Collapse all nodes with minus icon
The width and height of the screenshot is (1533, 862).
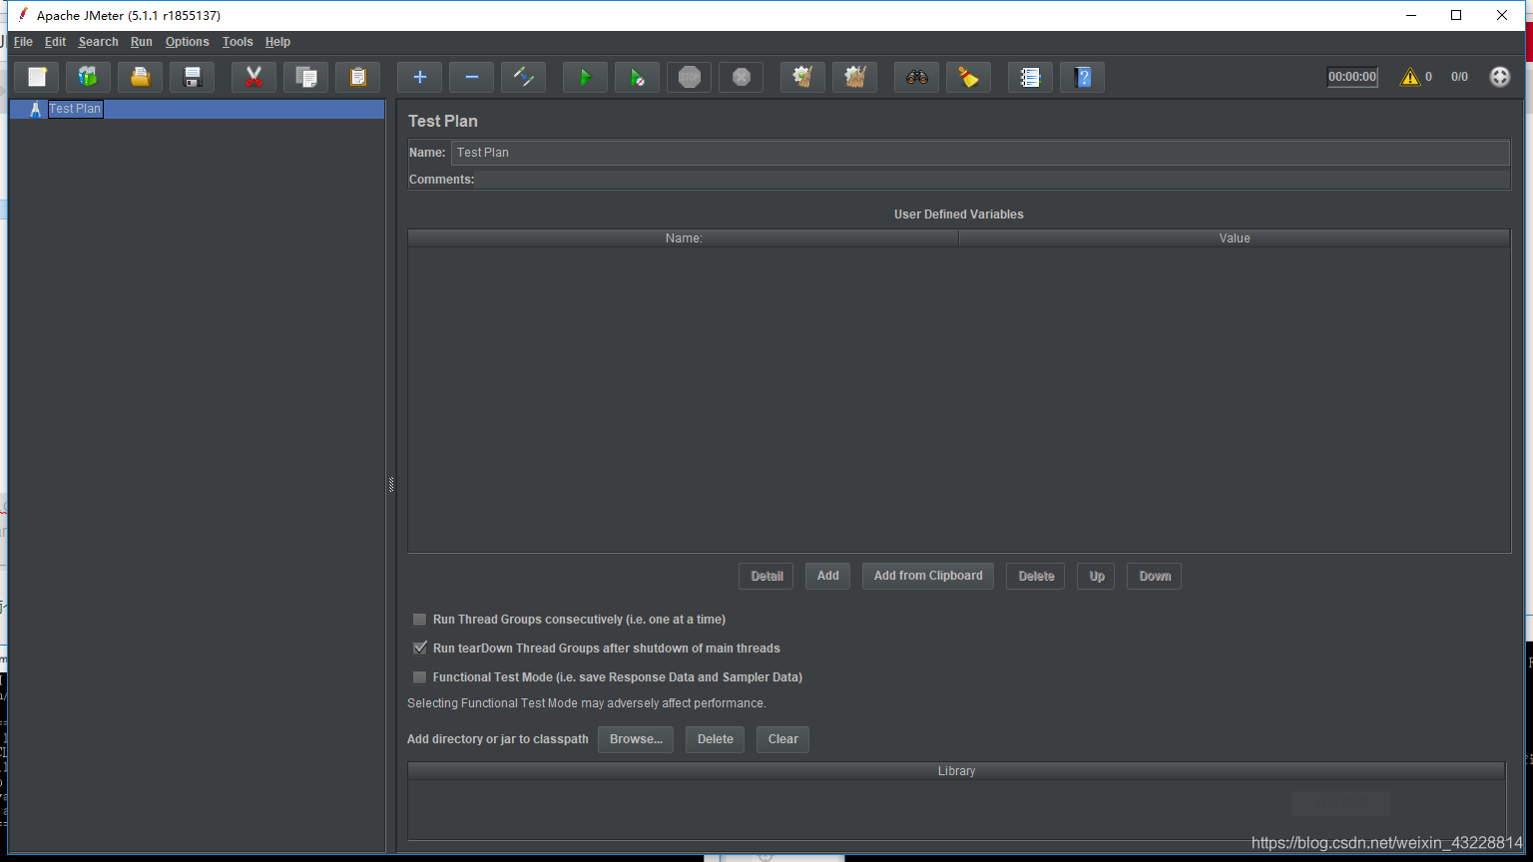472,77
